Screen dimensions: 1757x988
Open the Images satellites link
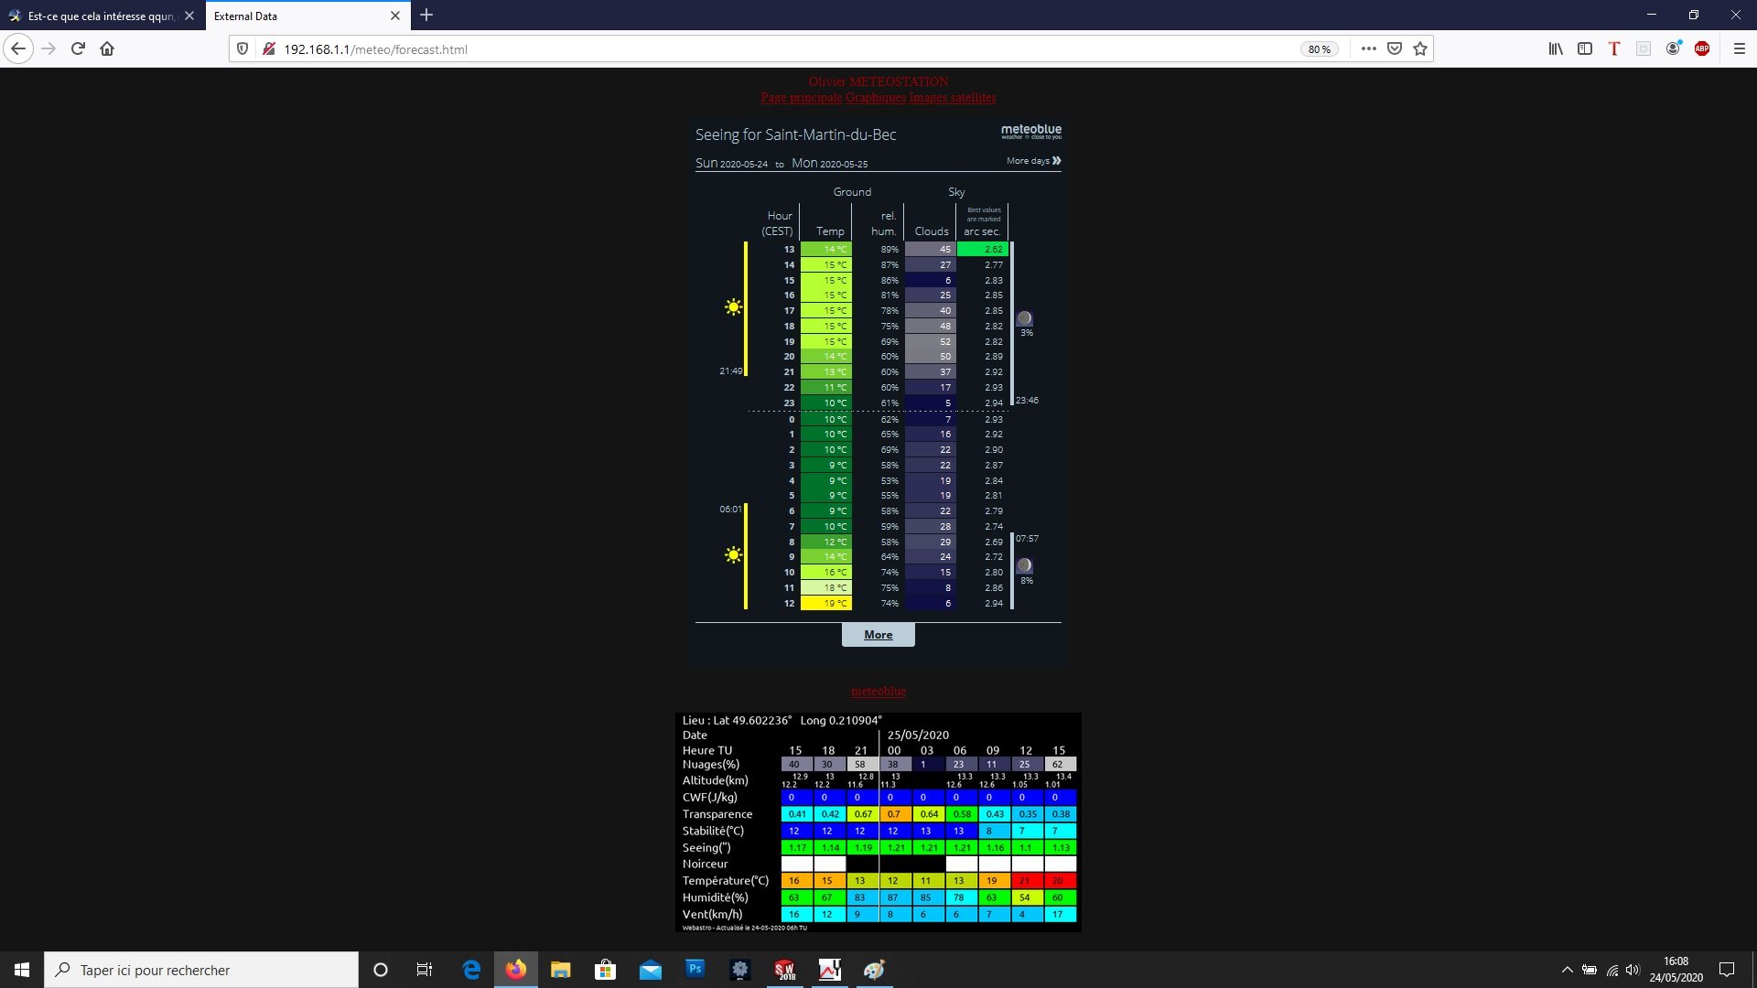pyautogui.click(x=953, y=98)
